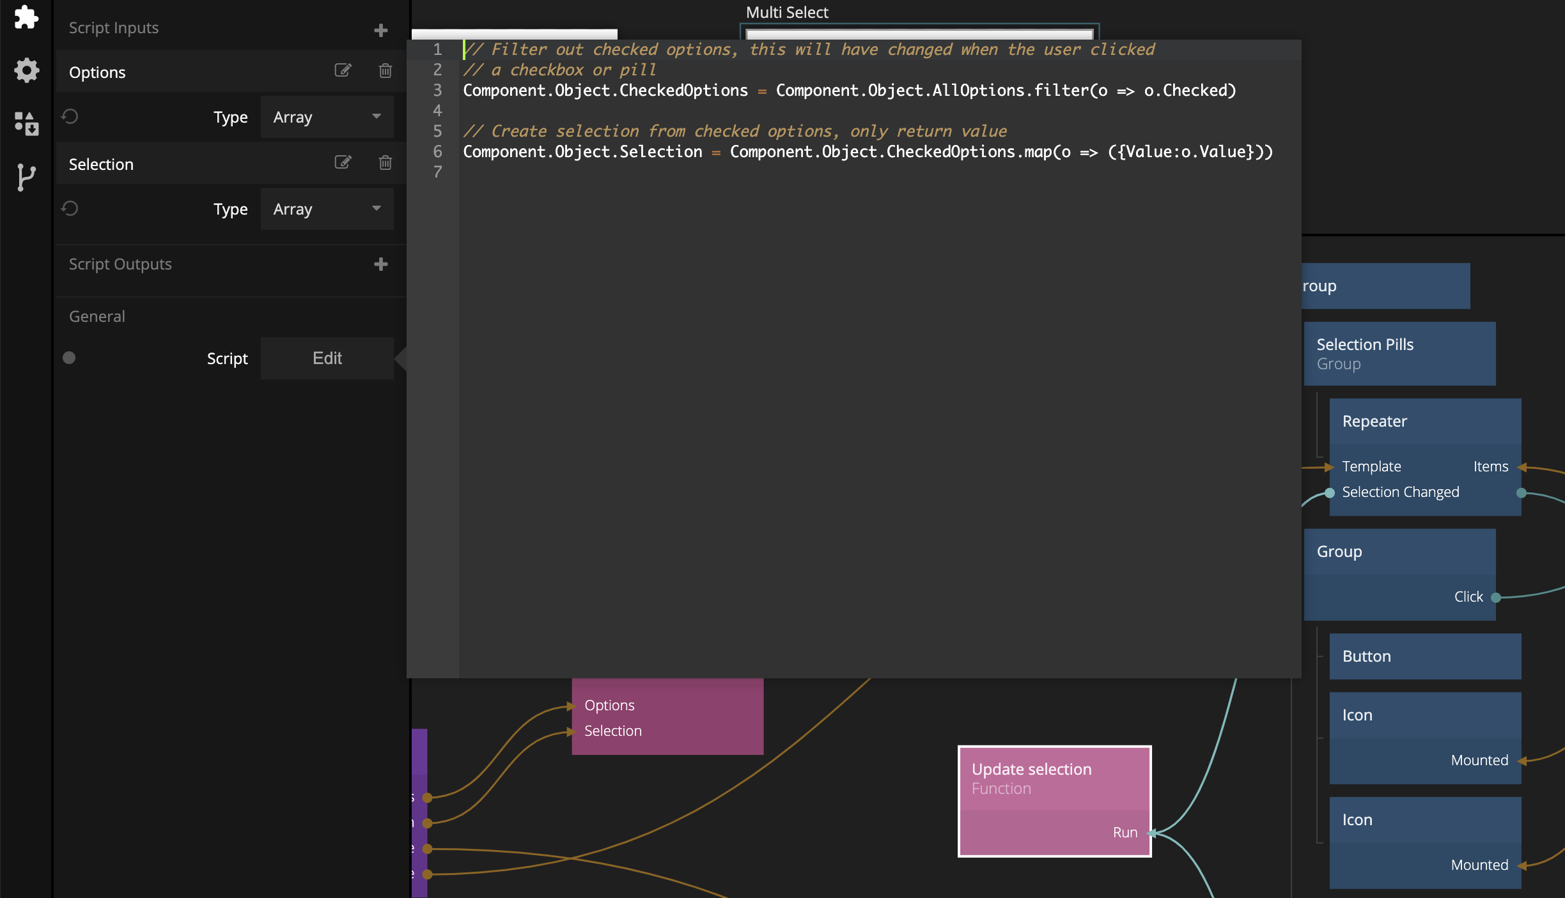
Task: Click the dot indicator beside Script
Action: click(69, 358)
